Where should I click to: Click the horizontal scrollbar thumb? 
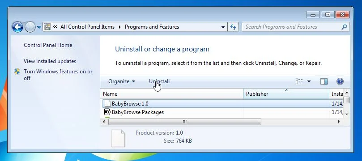[x=185, y=122]
